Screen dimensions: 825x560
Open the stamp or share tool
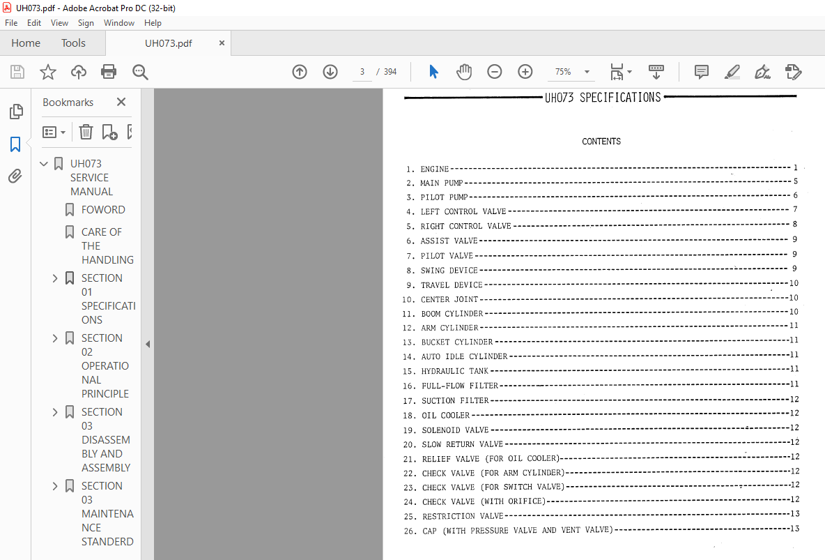pyautogui.click(x=793, y=72)
